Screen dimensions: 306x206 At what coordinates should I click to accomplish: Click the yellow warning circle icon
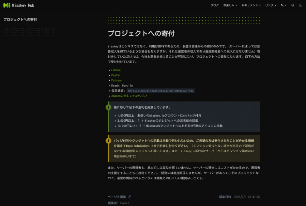pyautogui.click(x=108, y=141)
